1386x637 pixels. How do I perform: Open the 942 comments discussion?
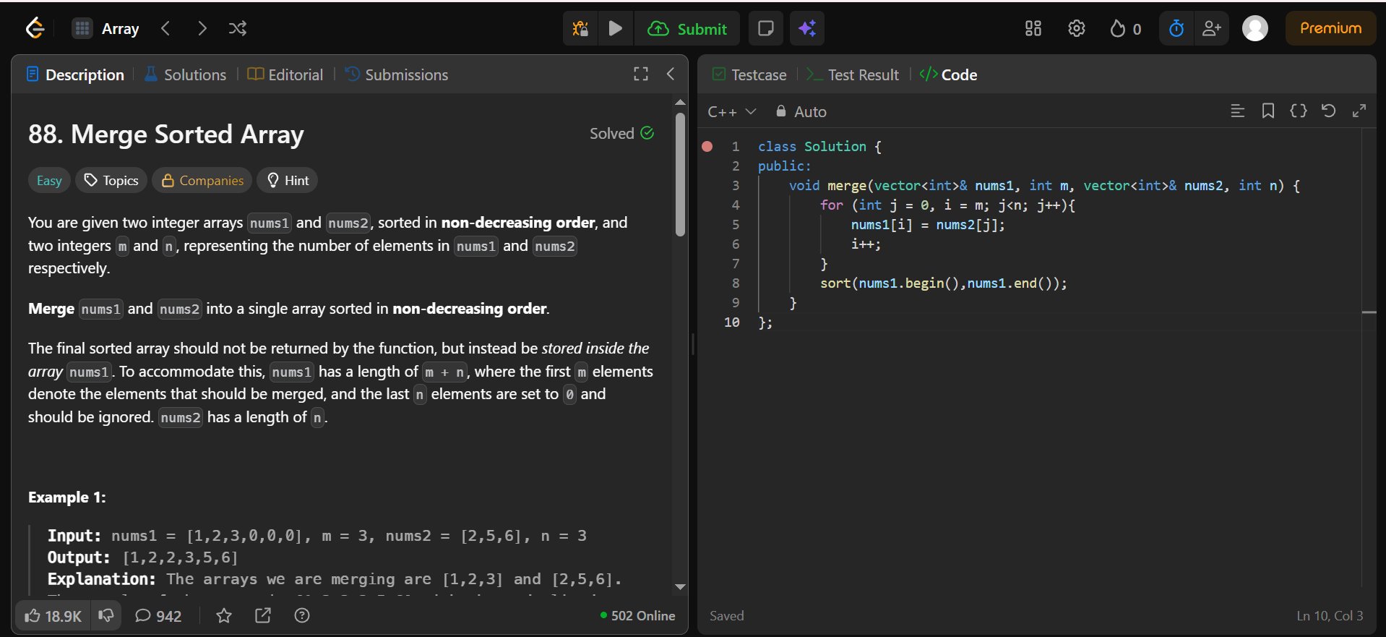pos(158,615)
